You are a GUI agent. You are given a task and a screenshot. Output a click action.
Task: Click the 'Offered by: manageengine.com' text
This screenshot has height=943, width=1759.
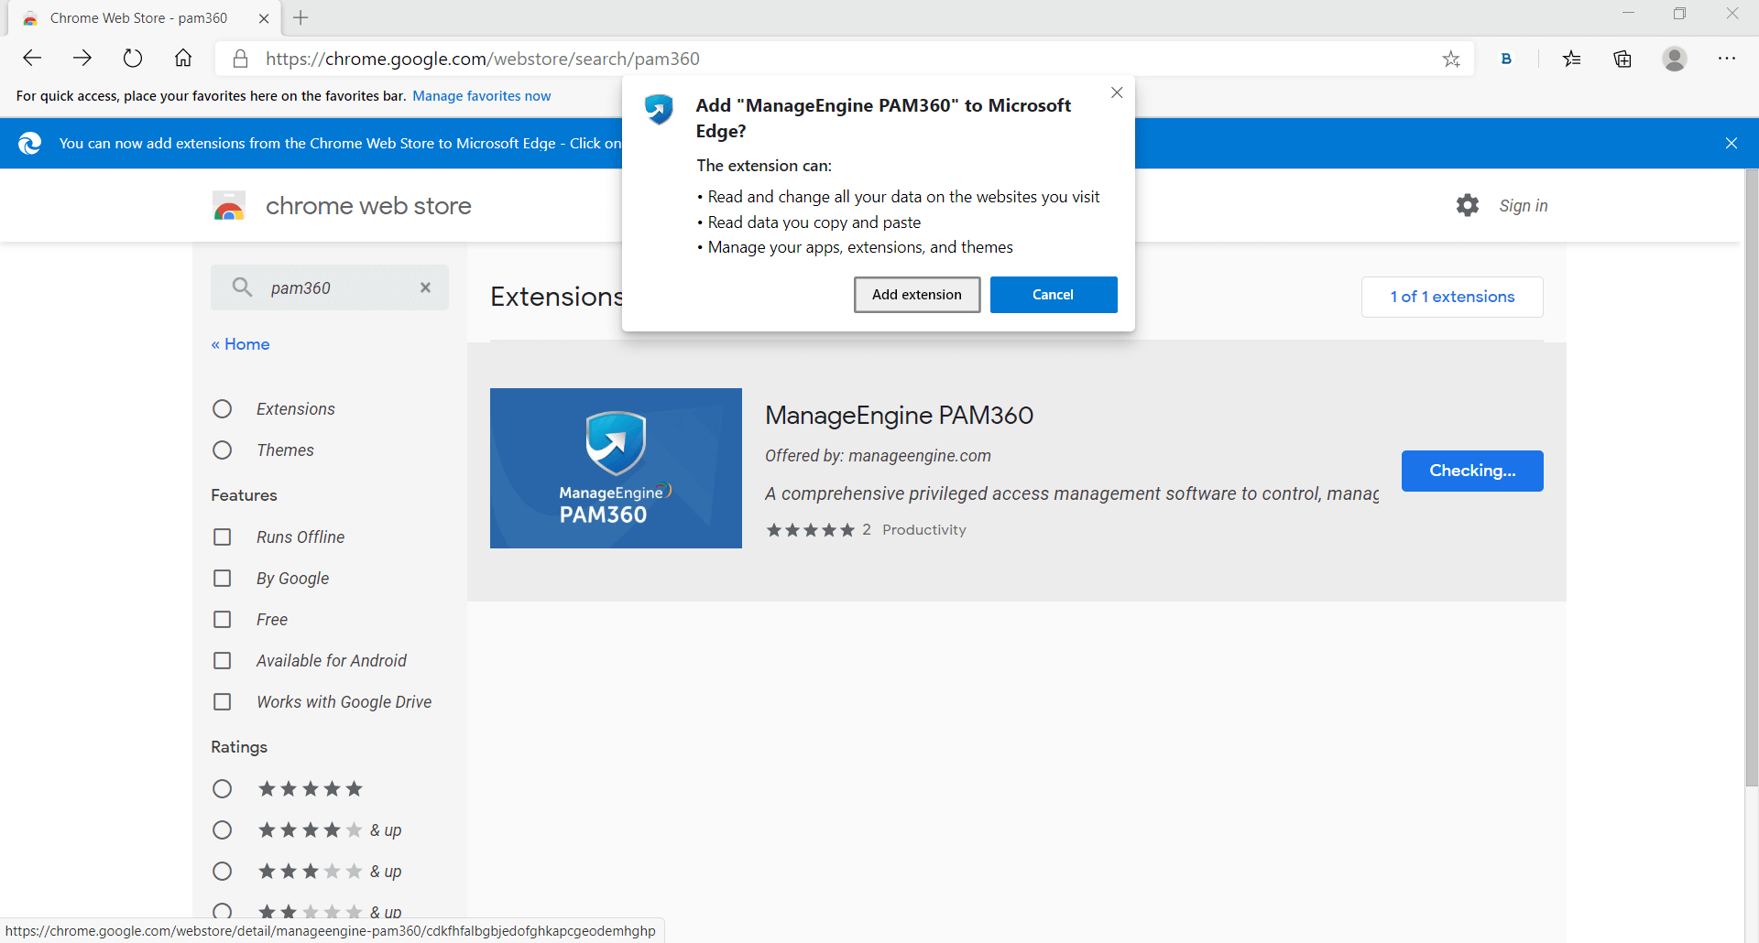tap(878, 456)
